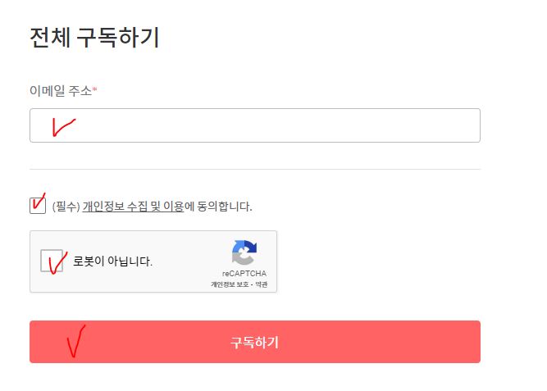The width and height of the screenshot is (547, 391).
Task: Click the 이메일 주소 field label
Action: click(x=61, y=91)
